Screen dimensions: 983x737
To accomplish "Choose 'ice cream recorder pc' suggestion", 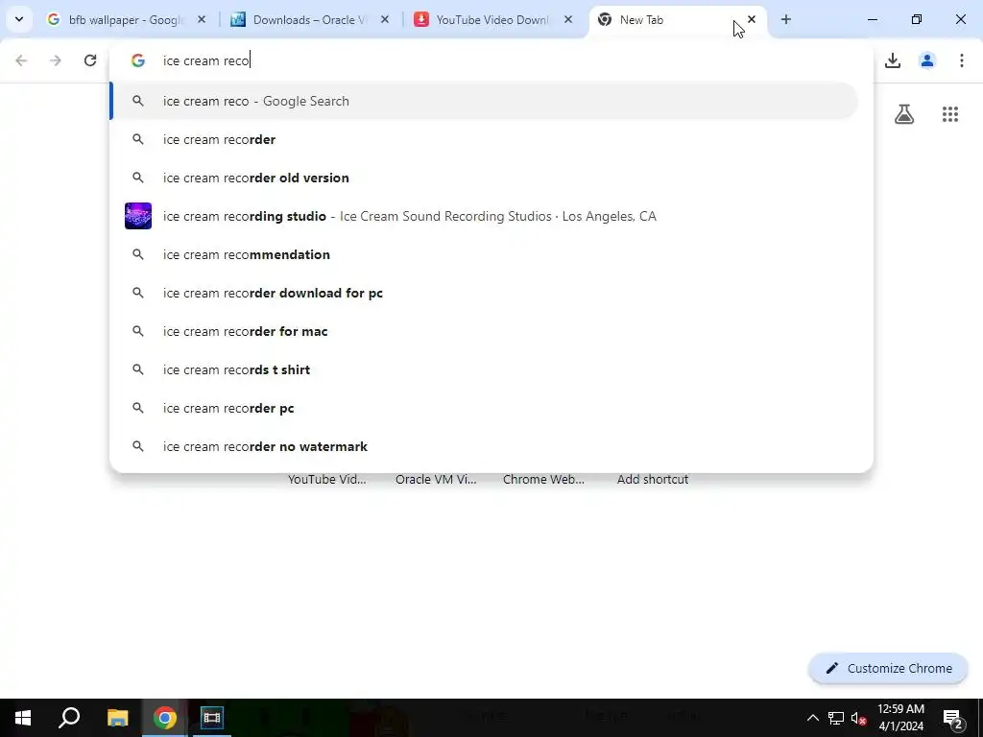I will click(x=484, y=408).
